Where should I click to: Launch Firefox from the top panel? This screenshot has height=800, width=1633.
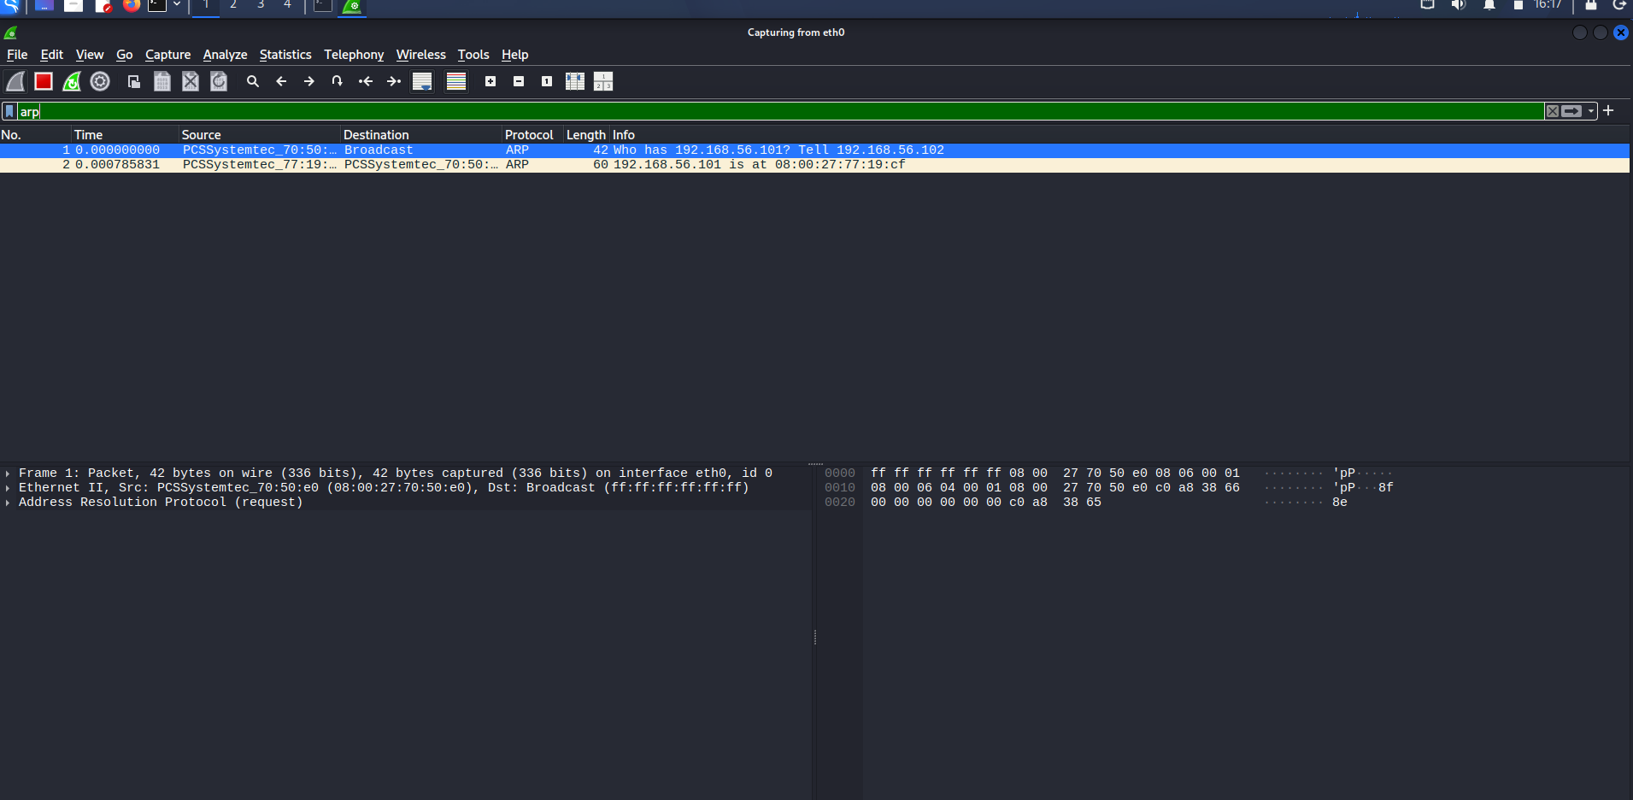tap(131, 5)
